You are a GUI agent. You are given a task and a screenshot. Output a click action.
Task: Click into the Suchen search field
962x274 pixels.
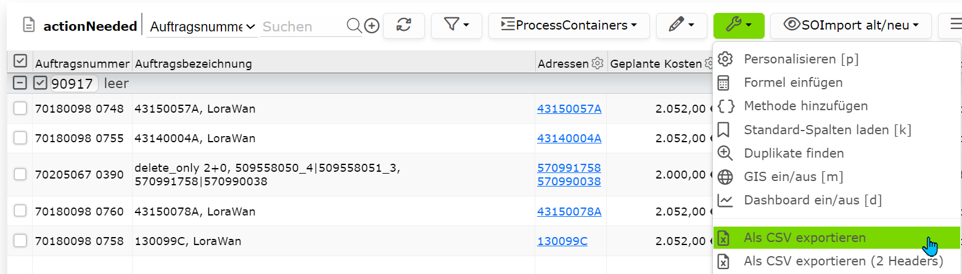[302, 26]
